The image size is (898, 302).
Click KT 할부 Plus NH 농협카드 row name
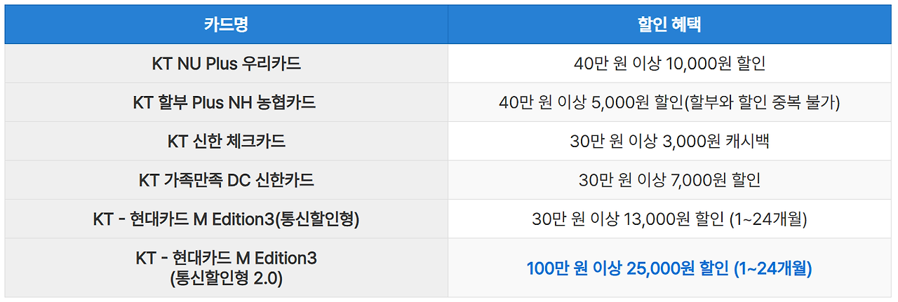[x=224, y=102]
